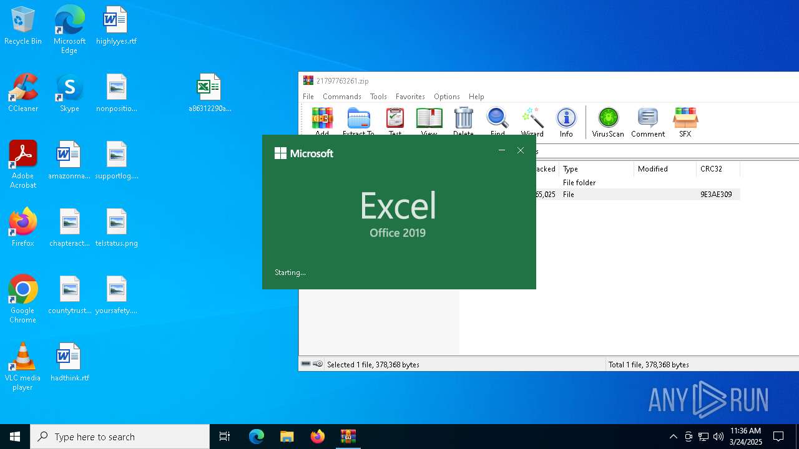Select the telstatus.png desktop file
This screenshot has height=449, width=799.
pyautogui.click(x=116, y=228)
